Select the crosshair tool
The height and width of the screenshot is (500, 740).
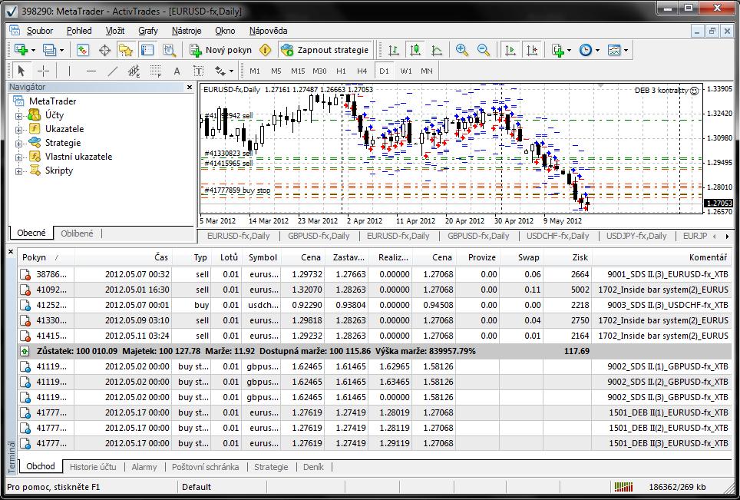[44, 71]
